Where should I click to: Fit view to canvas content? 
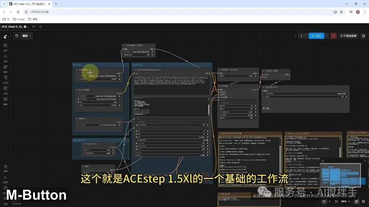pos(336,201)
